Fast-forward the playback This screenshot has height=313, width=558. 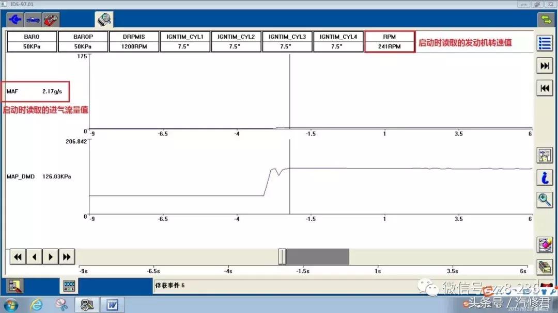click(67, 256)
